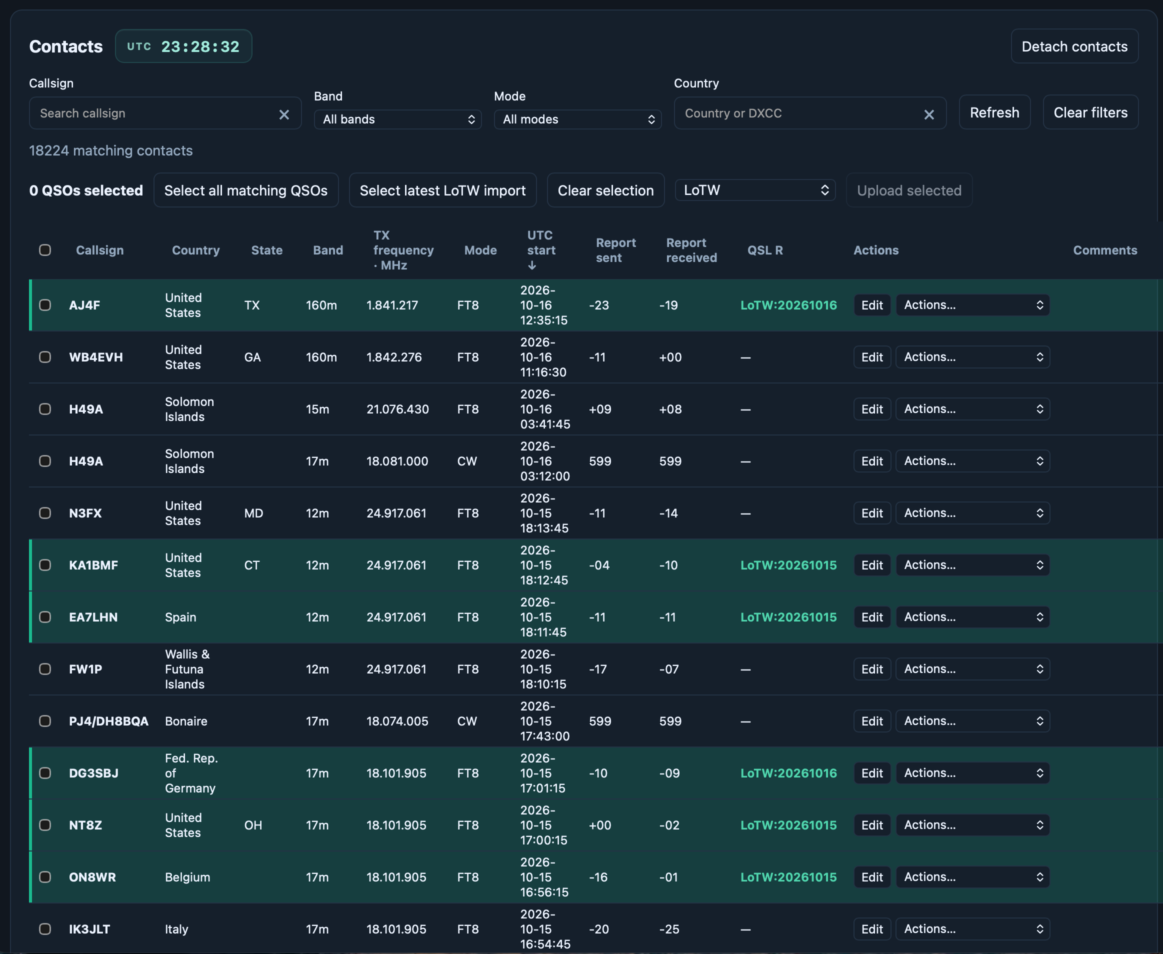Click the UTC clock display
Viewport: 1163px width, 954px height.
(183, 46)
